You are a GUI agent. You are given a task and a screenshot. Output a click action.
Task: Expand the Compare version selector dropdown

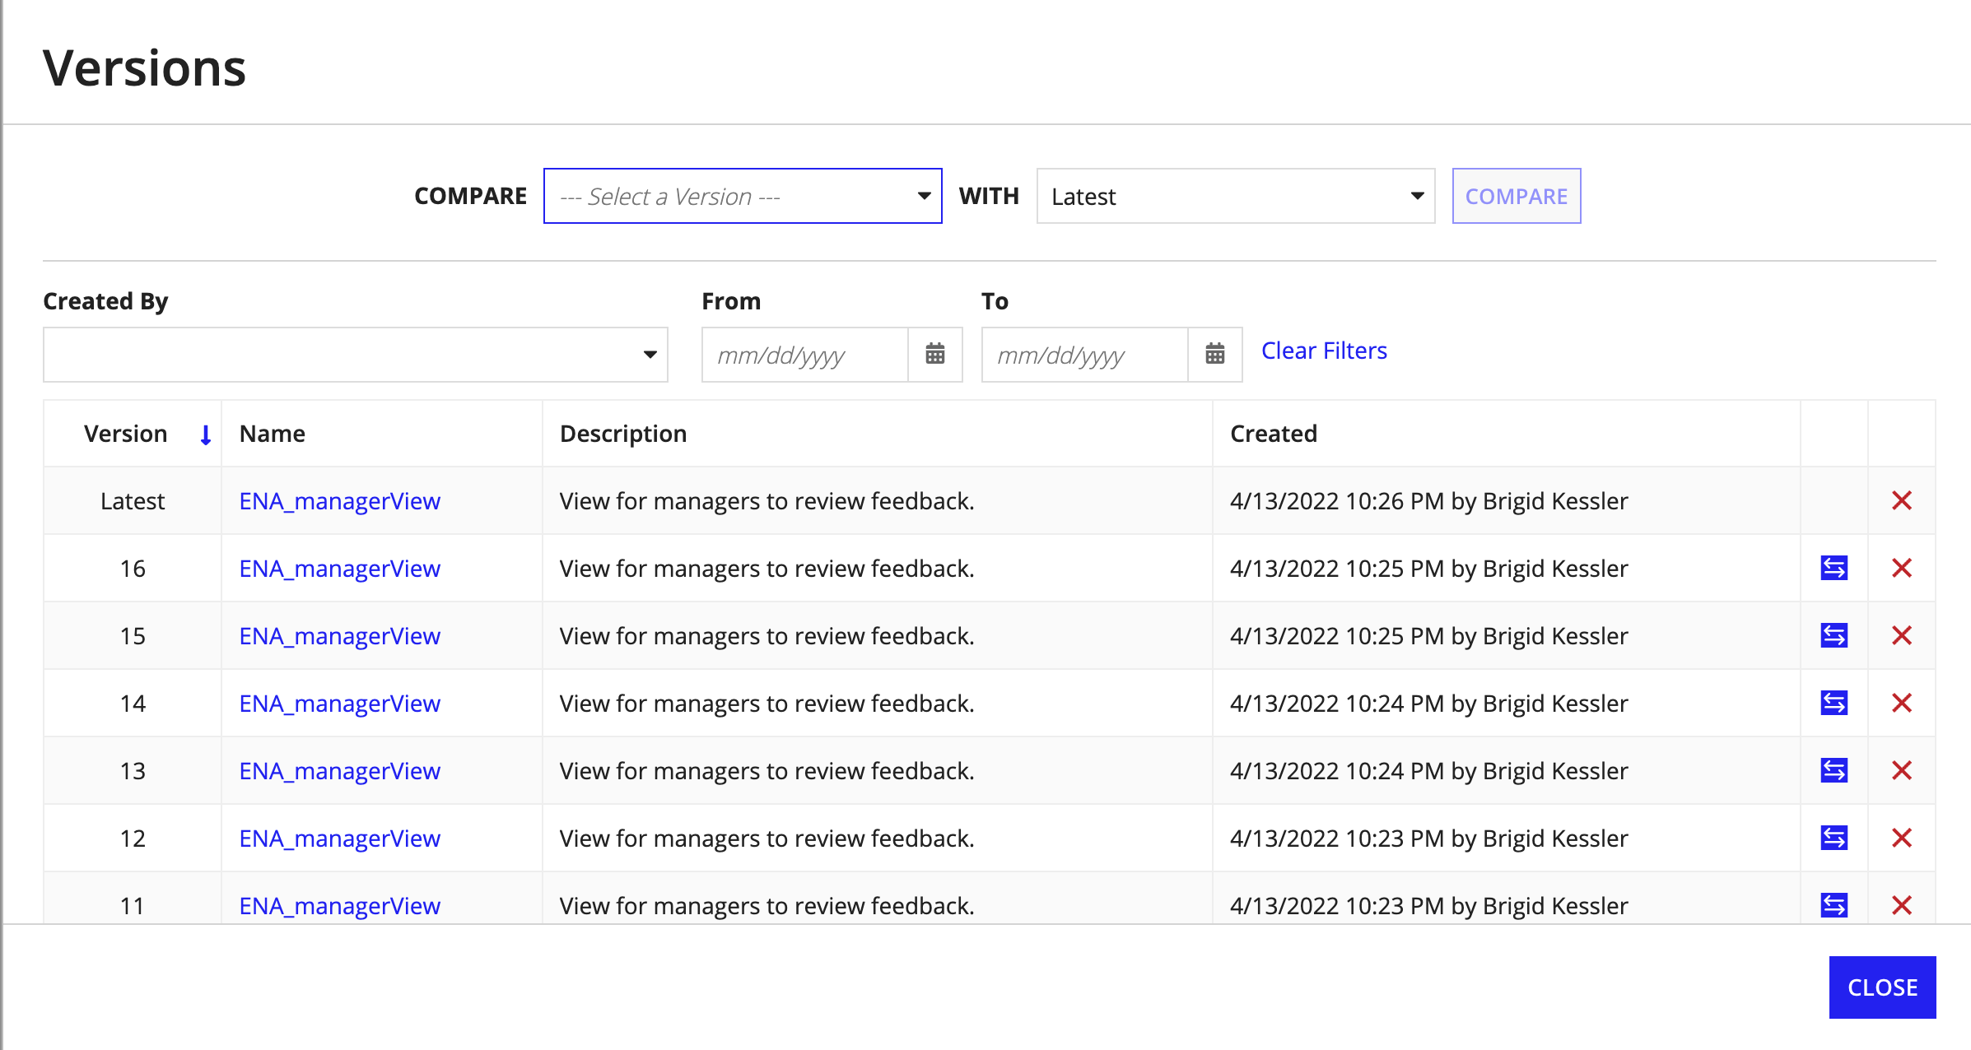coord(743,195)
